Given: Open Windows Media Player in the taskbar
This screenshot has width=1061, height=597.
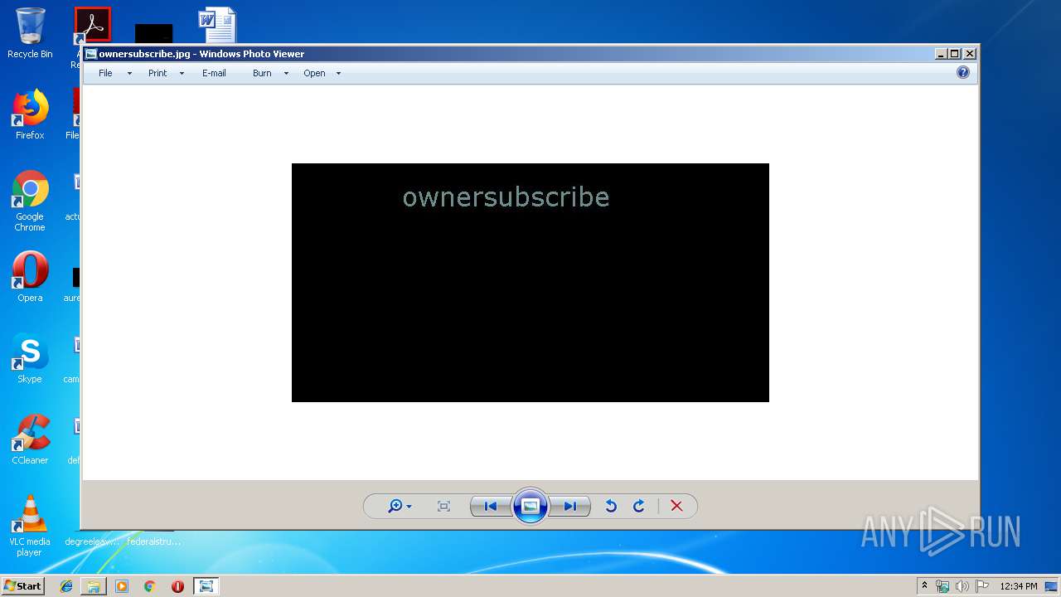Looking at the screenshot, I should coord(122,586).
